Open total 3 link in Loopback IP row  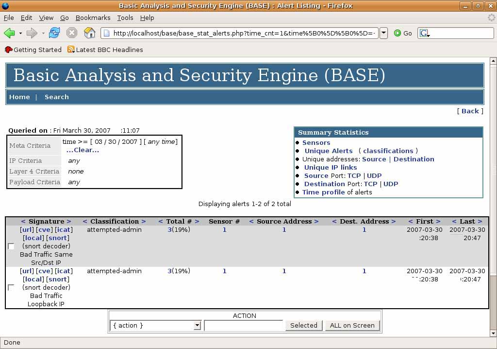pyautogui.click(x=169, y=271)
